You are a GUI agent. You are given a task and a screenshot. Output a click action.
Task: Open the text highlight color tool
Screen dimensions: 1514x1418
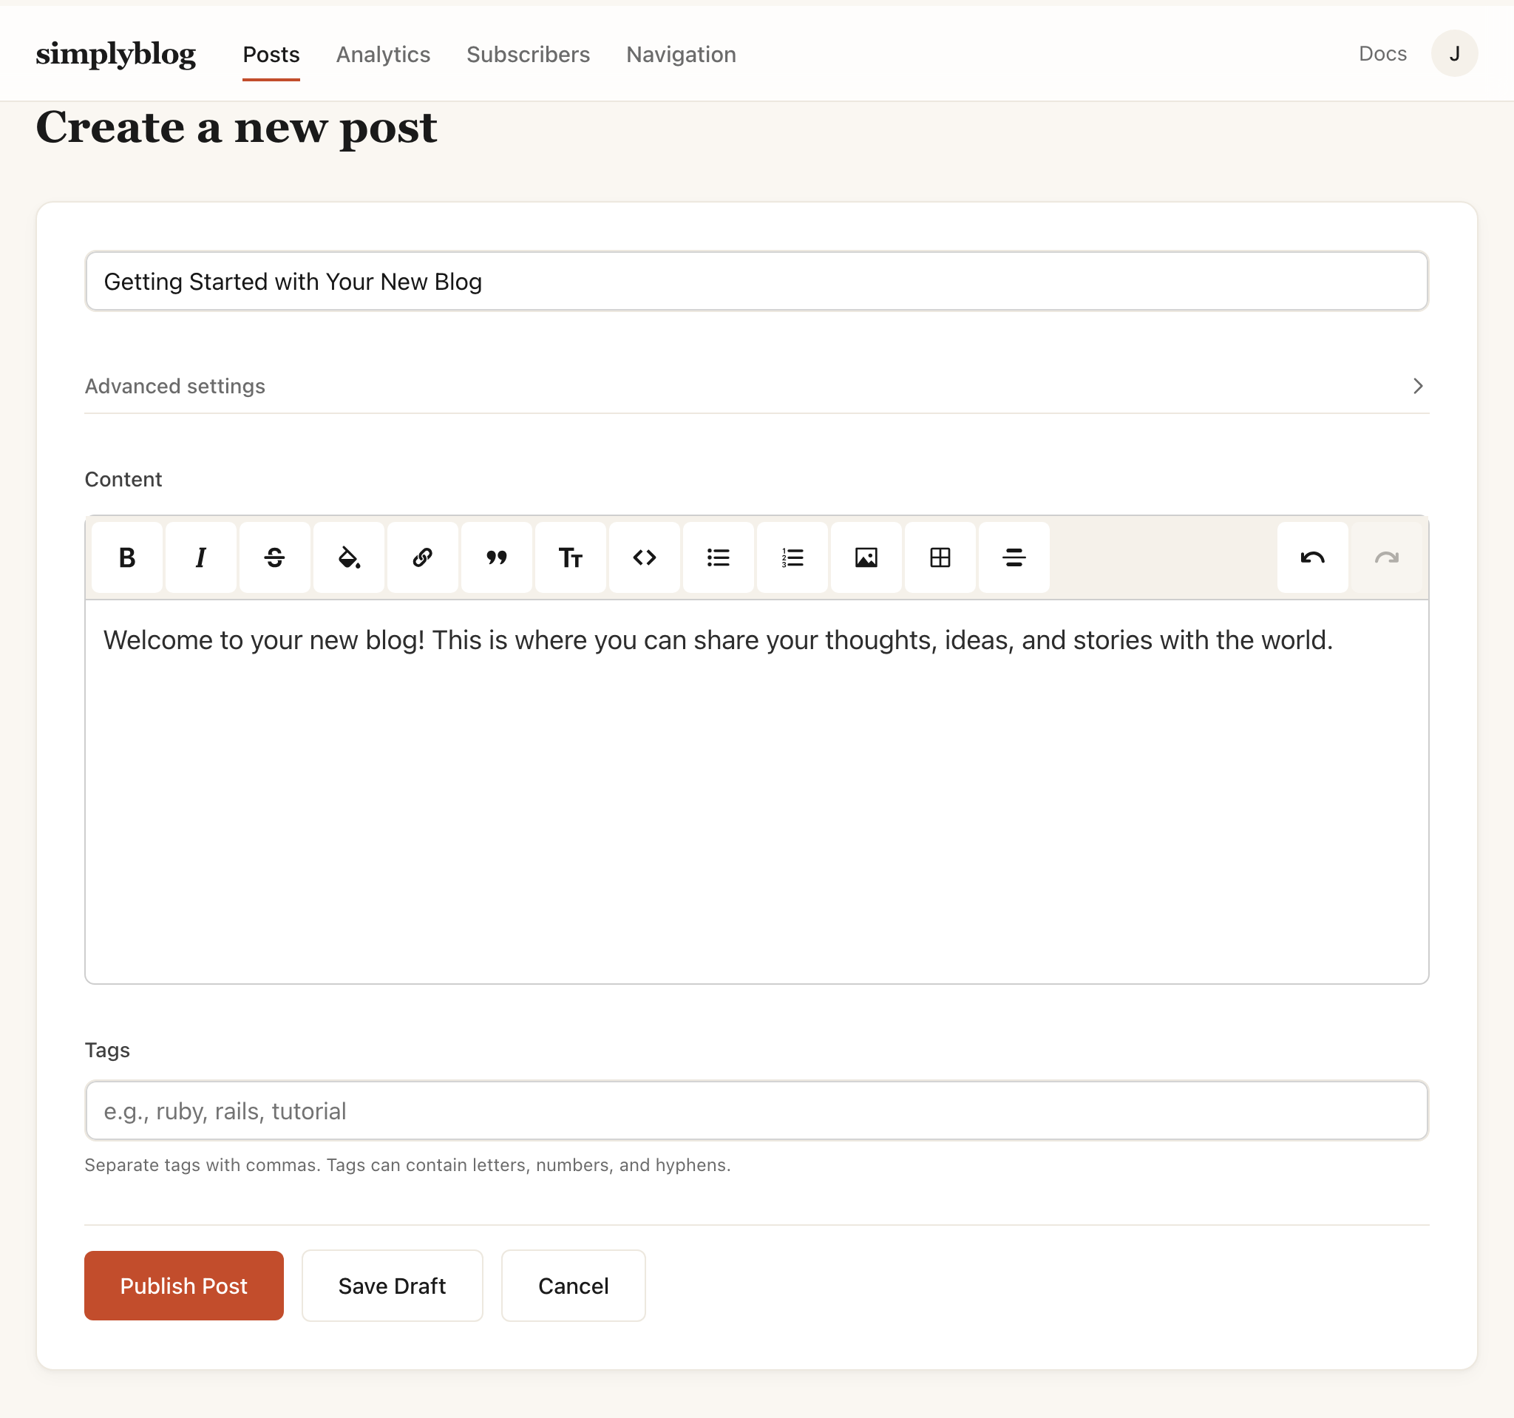coord(349,557)
